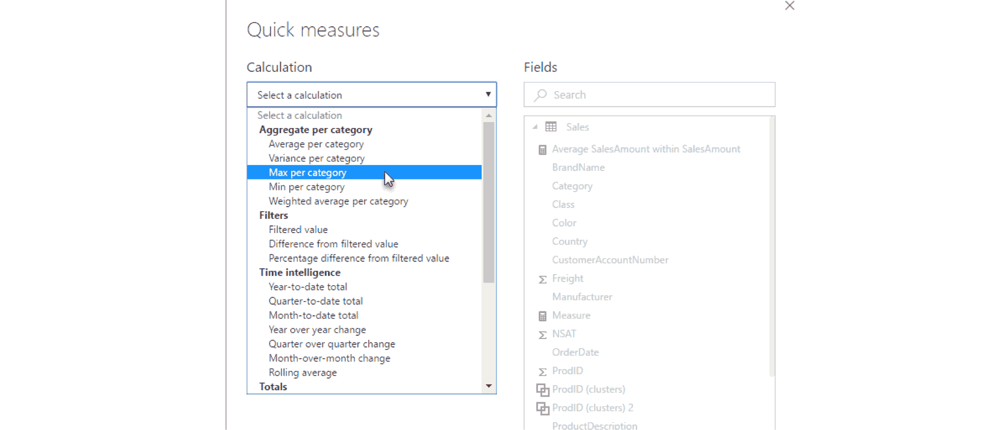1006x430 pixels.
Task: Click the Sales table icon
Action: pos(551,126)
